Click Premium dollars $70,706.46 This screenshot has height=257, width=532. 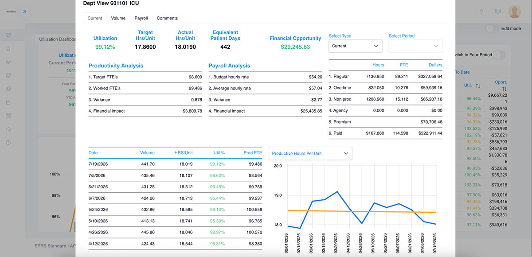pyautogui.click(x=431, y=122)
